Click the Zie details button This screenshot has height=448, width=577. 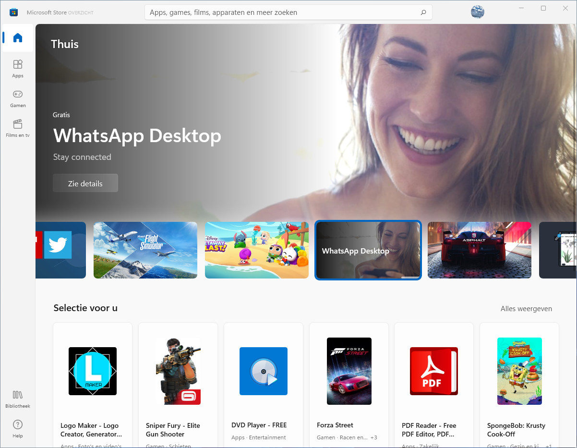pos(85,183)
